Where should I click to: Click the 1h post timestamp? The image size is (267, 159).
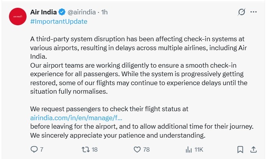[x=104, y=12]
